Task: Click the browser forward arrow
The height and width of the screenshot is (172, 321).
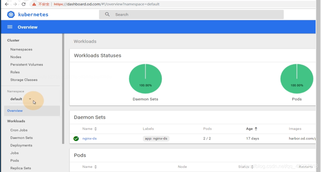Action: pyautogui.click(x=15, y=4)
